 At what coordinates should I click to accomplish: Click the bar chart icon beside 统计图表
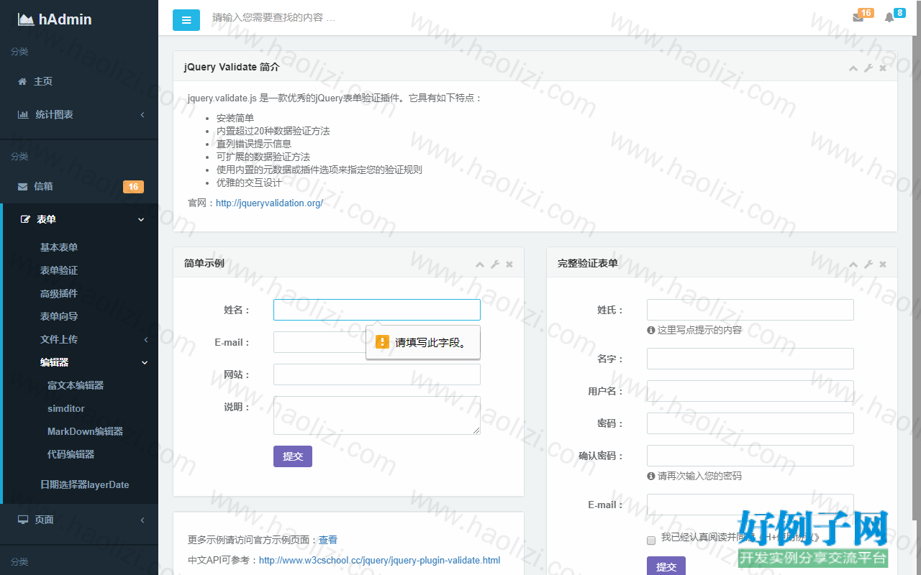(23, 114)
